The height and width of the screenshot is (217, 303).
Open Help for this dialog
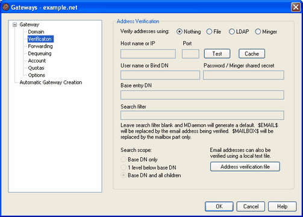282,206
